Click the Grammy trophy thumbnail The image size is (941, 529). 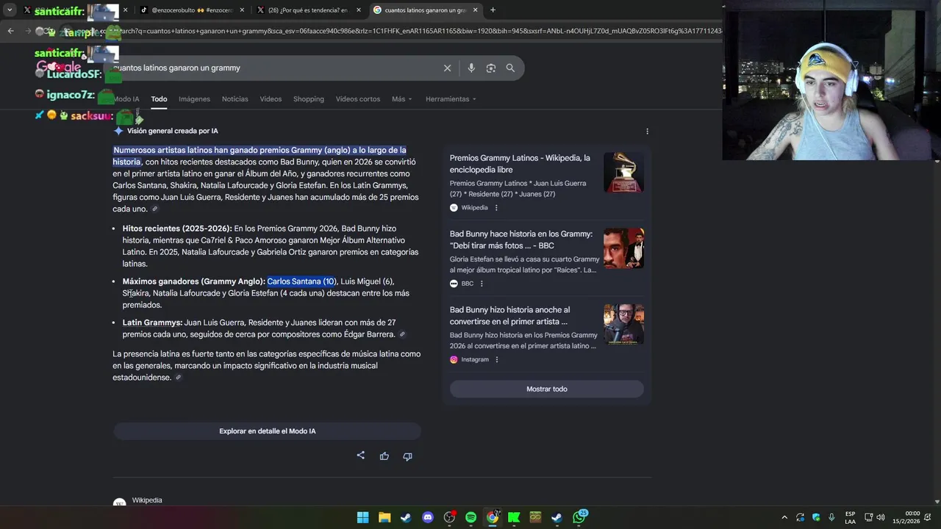(623, 173)
